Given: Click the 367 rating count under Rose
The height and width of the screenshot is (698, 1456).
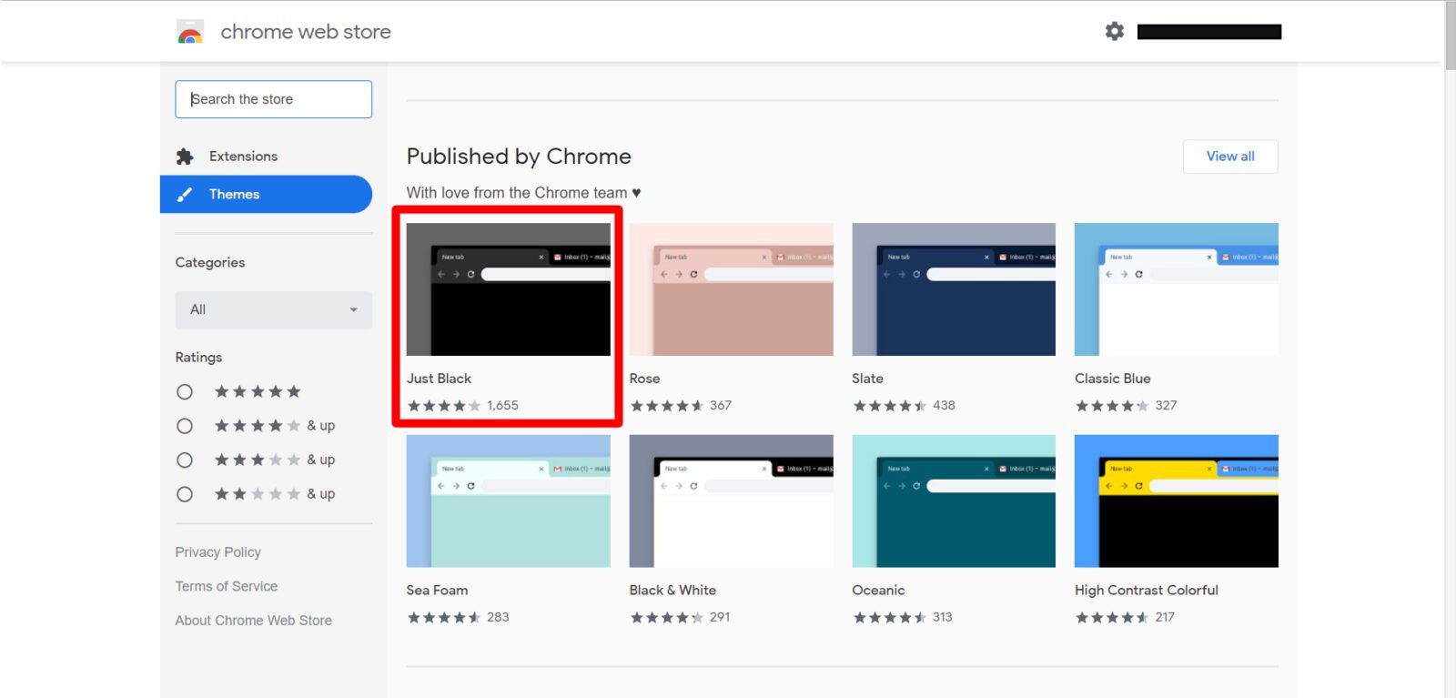Looking at the screenshot, I should 721,406.
